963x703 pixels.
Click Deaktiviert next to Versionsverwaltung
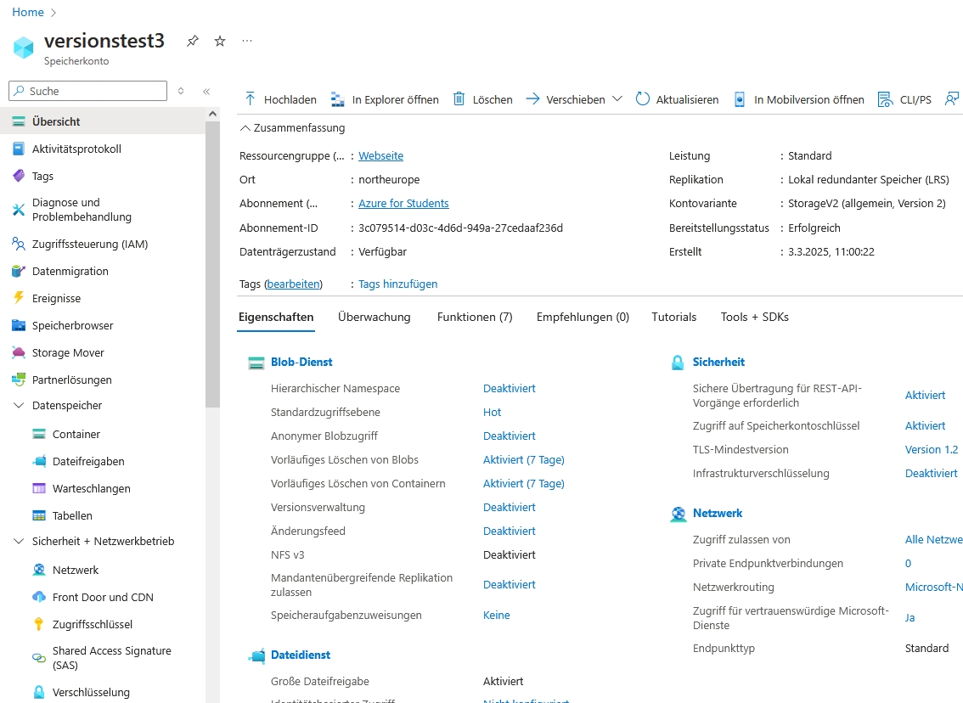(x=509, y=508)
